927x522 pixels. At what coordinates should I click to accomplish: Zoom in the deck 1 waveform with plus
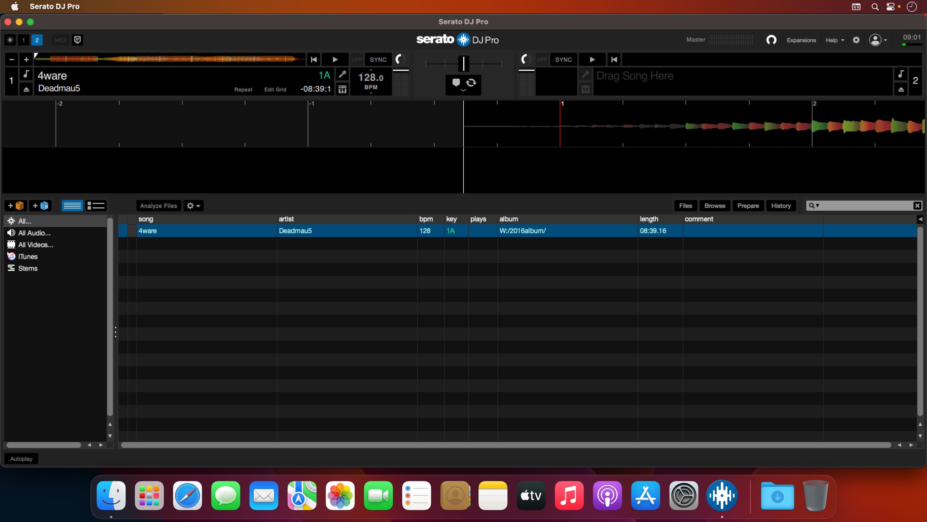click(x=26, y=60)
